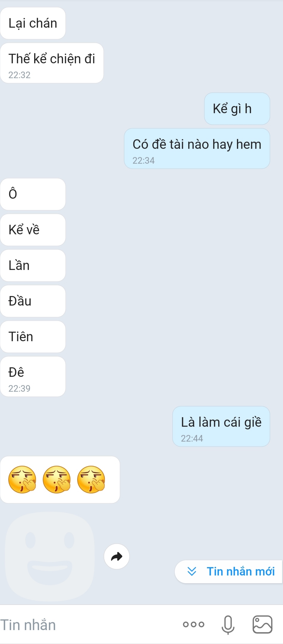Tap the forward arrow share icon

[117, 556]
